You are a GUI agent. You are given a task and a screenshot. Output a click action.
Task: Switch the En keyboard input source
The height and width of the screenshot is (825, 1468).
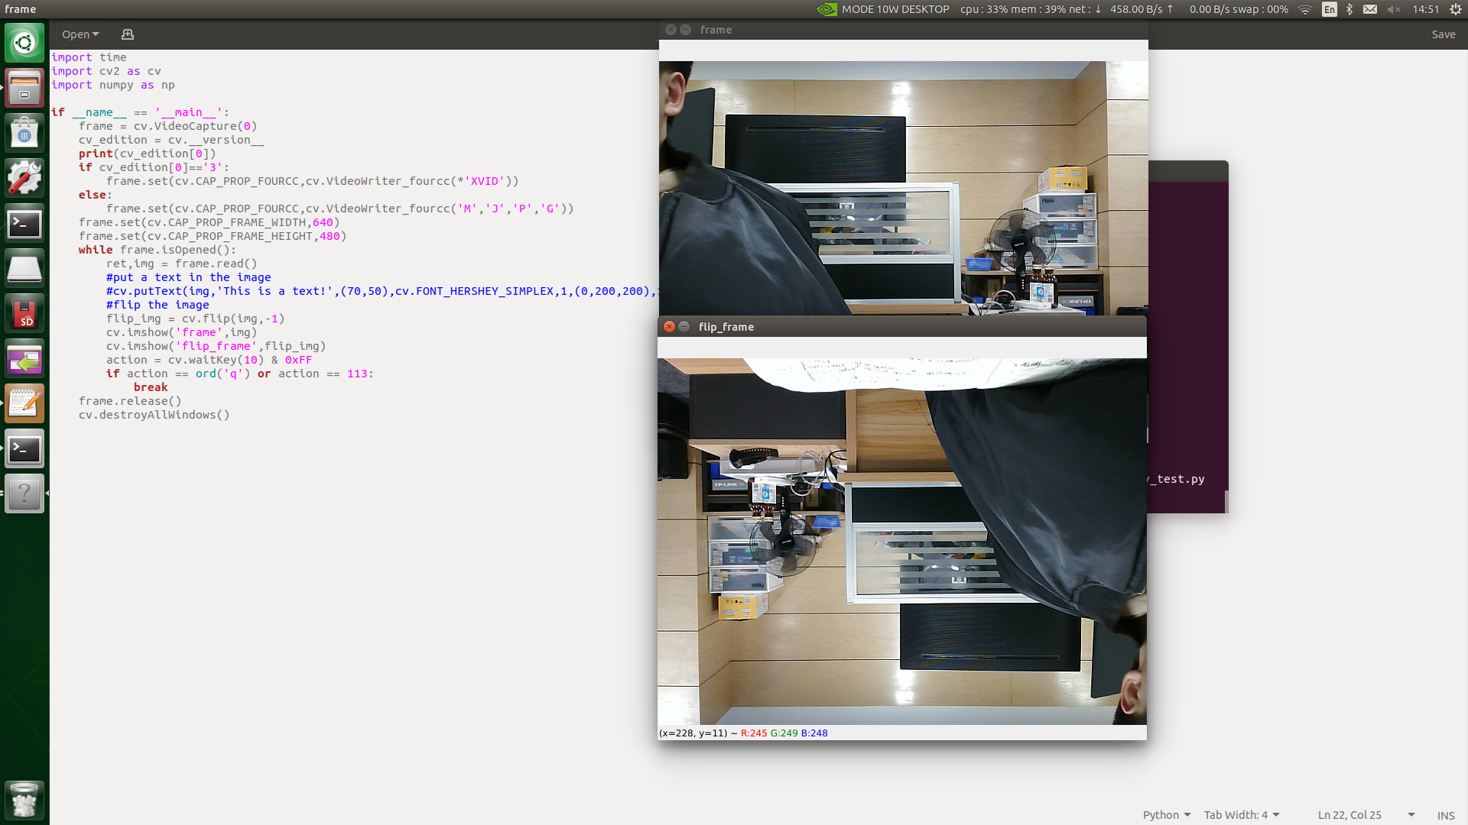point(1330,9)
